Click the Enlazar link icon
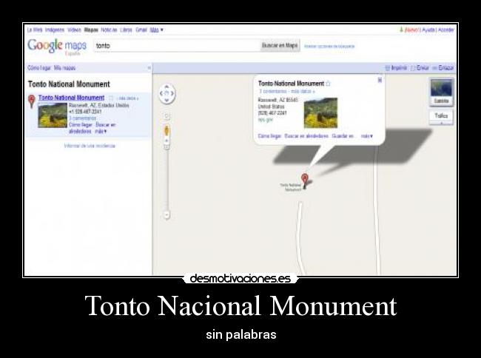Image resolution: width=481 pixels, height=358 pixels. tap(434, 68)
